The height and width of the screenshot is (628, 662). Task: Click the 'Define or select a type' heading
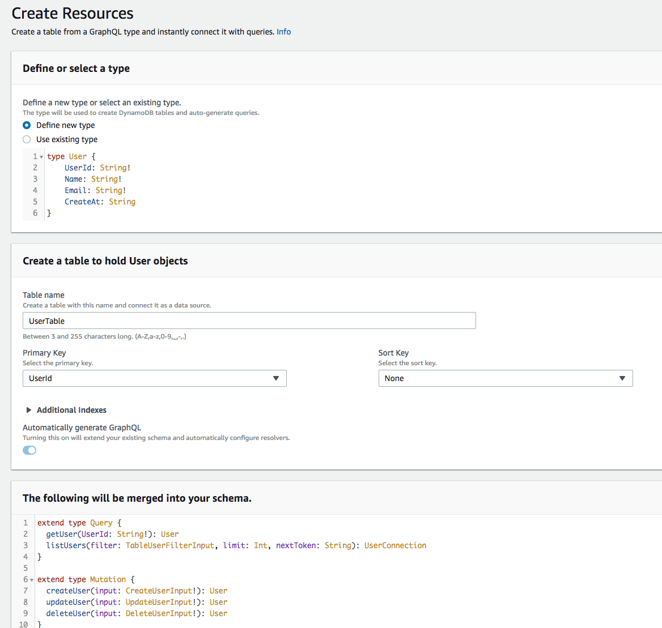[x=77, y=69]
